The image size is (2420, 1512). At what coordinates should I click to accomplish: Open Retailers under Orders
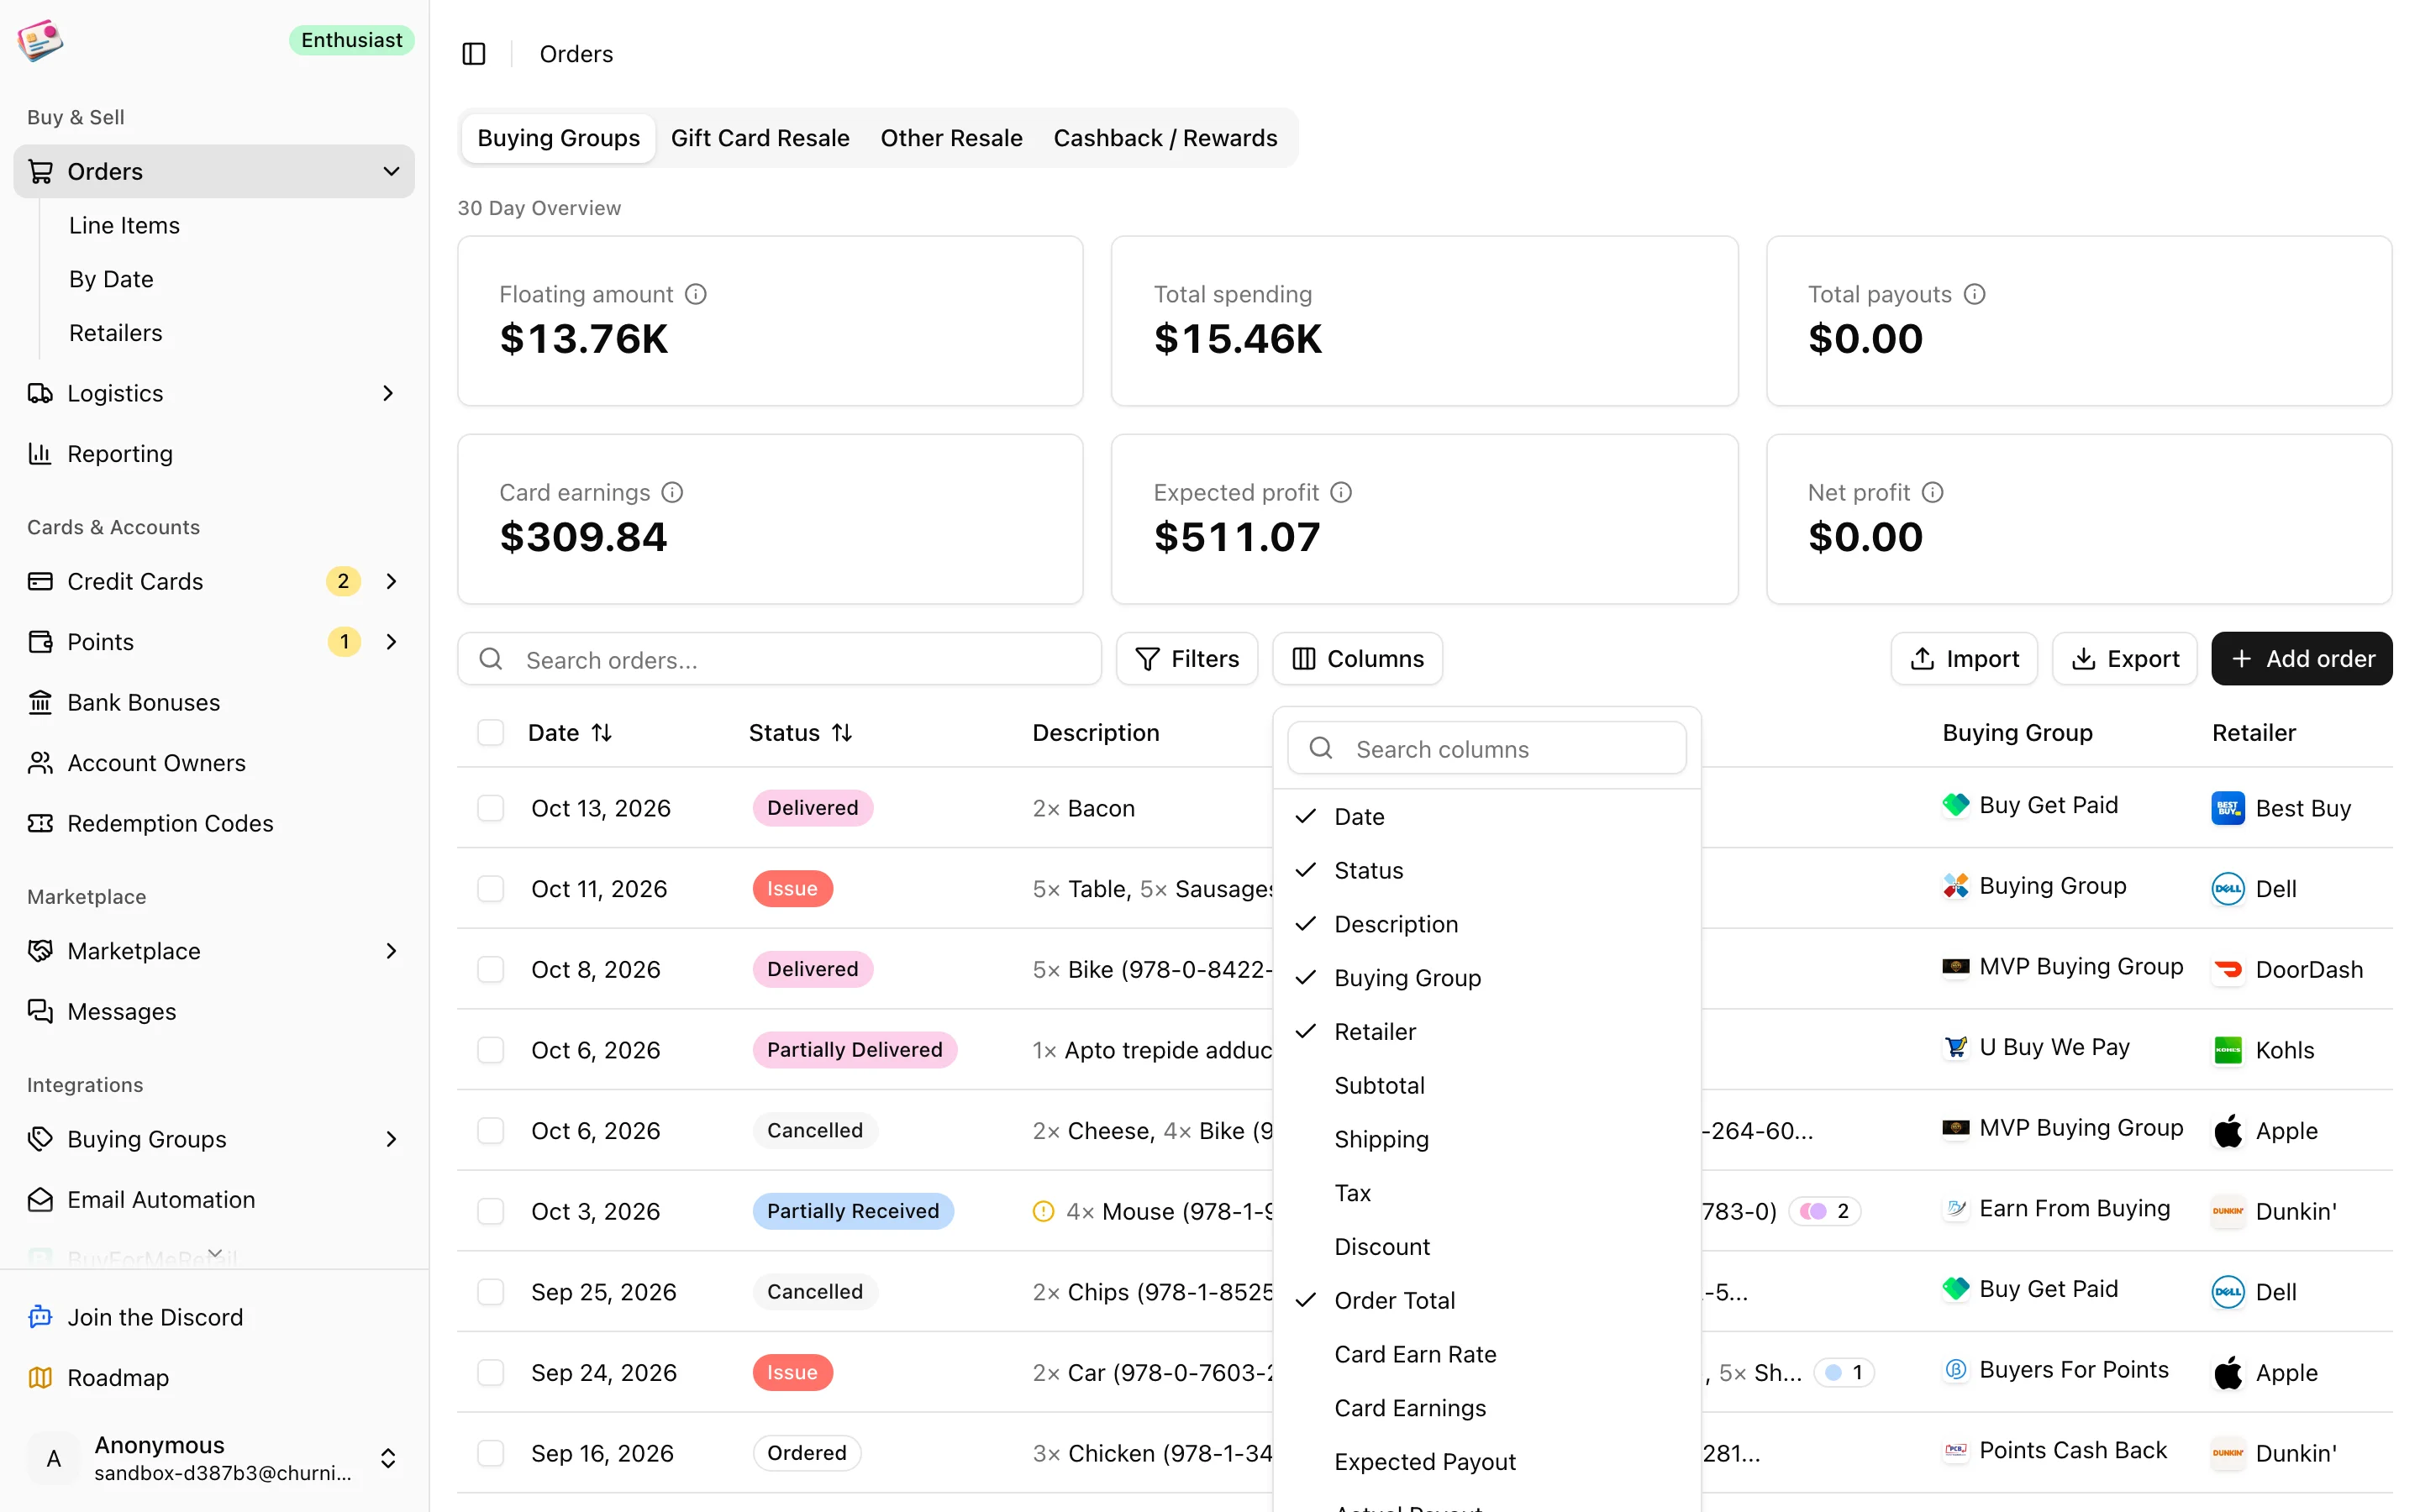tap(115, 333)
